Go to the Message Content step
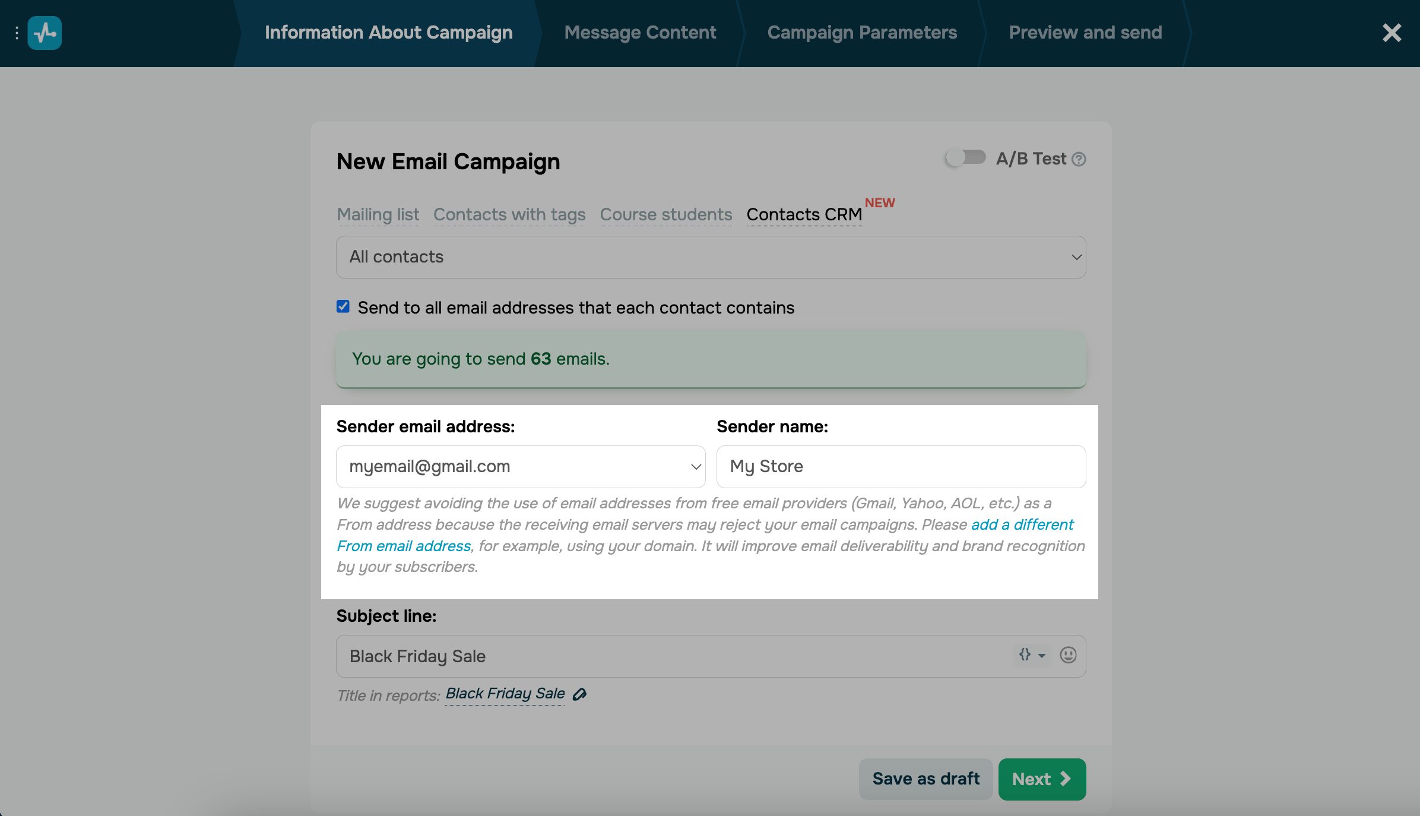The height and width of the screenshot is (816, 1420). click(x=640, y=33)
